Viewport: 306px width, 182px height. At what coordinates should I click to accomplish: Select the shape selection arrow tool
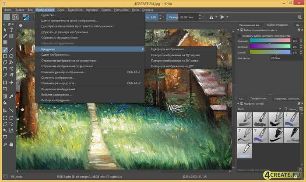tap(5, 30)
